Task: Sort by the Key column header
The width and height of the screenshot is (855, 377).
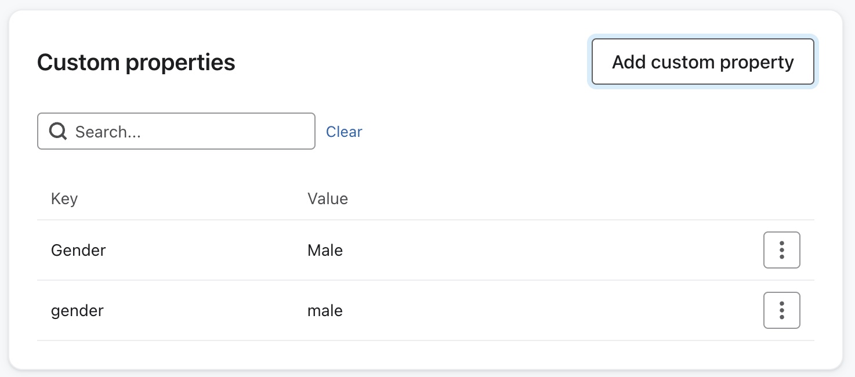Action: click(x=64, y=198)
